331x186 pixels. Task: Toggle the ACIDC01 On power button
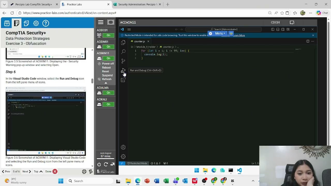click(108, 35)
